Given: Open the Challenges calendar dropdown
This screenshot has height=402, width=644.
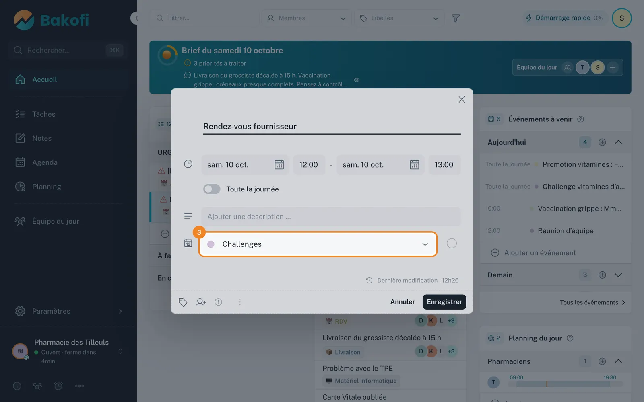Looking at the screenshot, I should tap(318, 244).
